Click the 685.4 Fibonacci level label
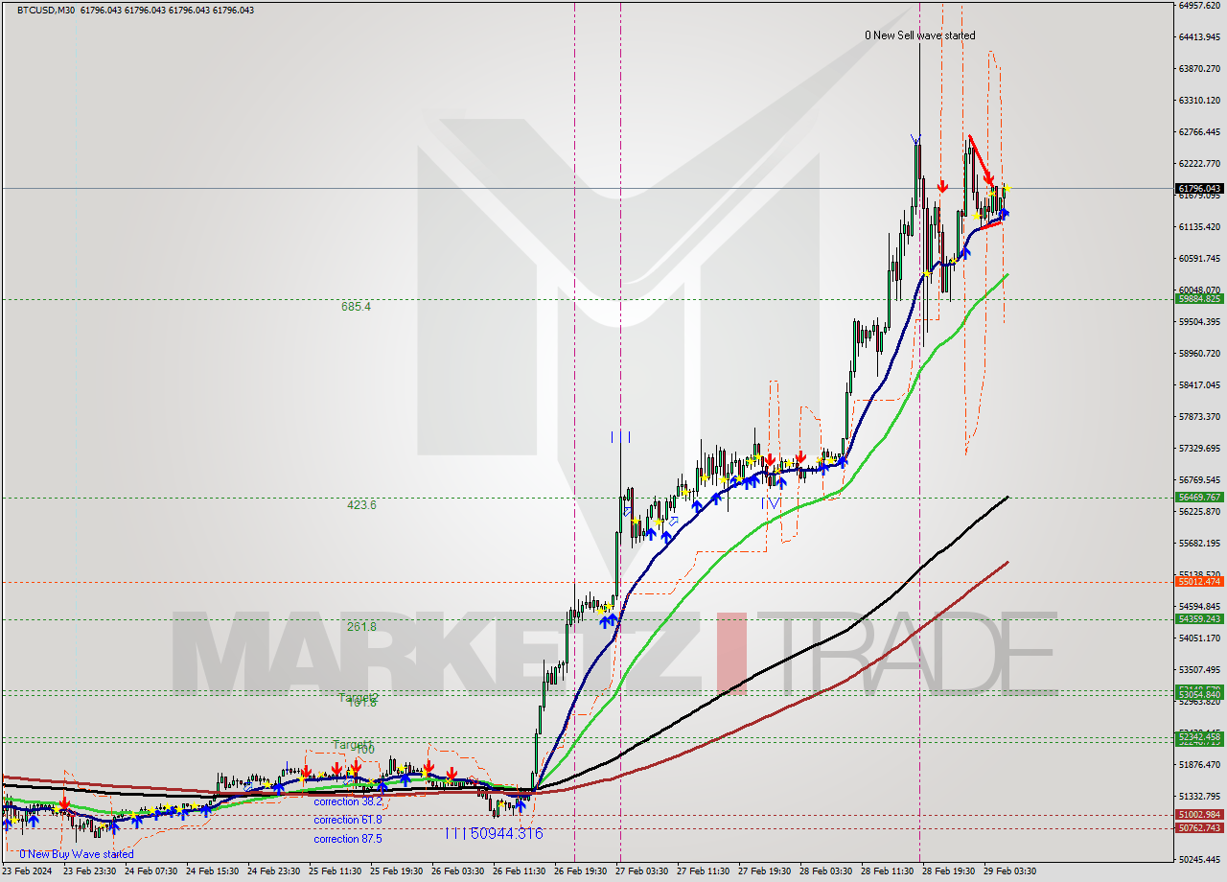The image size is (1227, 882). coord(356,307)
